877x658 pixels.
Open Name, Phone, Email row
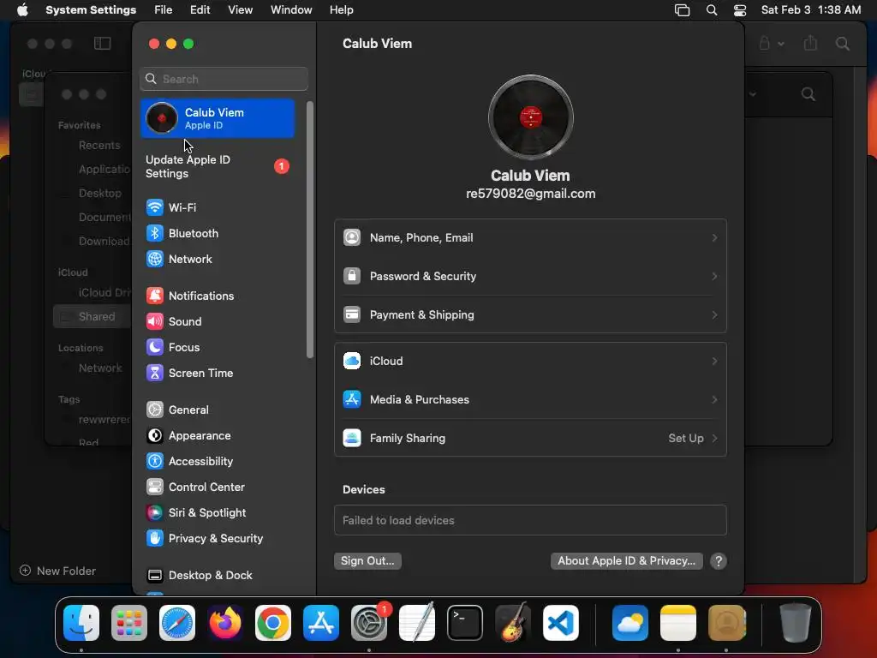click(530, 238)
